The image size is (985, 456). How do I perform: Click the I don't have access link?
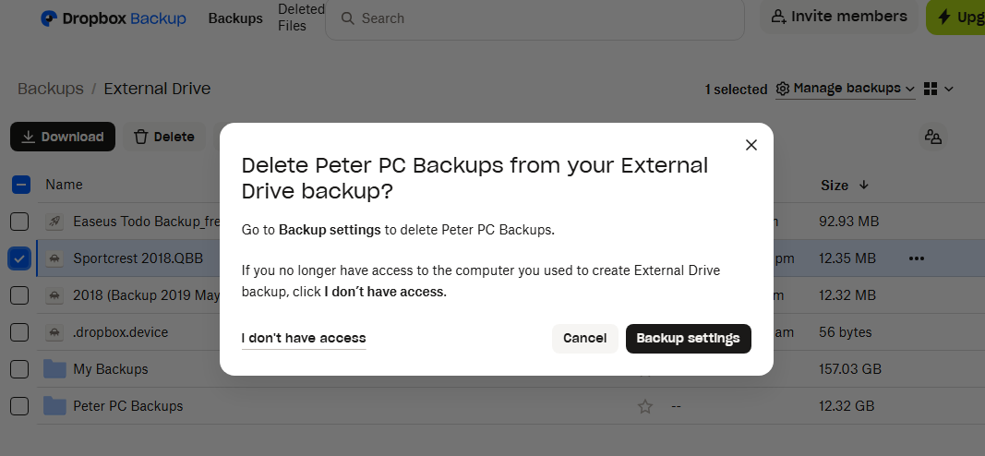tap(304, 339)
